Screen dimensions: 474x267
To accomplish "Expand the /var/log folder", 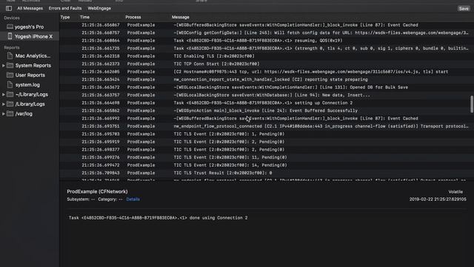I will [4, 113].
